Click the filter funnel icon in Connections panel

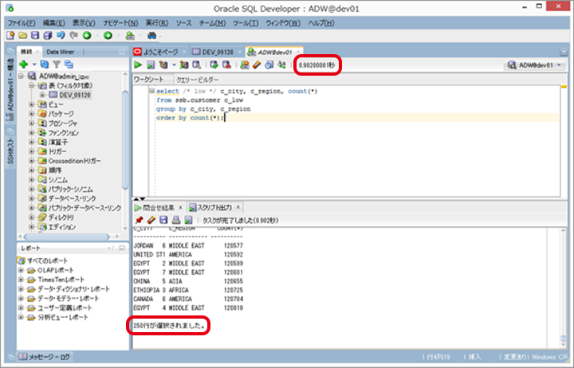(57, 64)
